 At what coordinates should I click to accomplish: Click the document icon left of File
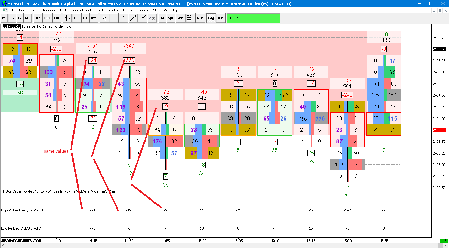click(4, 10)
